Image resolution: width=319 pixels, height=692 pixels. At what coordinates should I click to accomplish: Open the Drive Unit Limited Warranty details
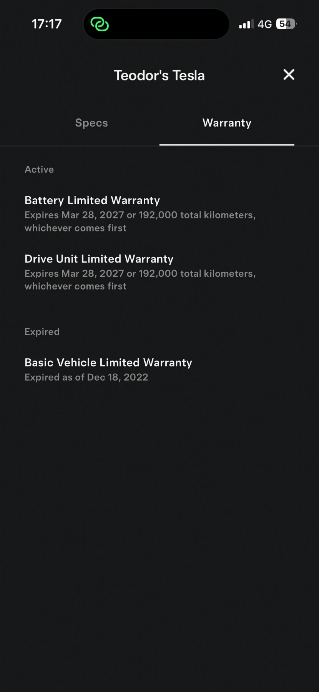[x=99, y=259]
